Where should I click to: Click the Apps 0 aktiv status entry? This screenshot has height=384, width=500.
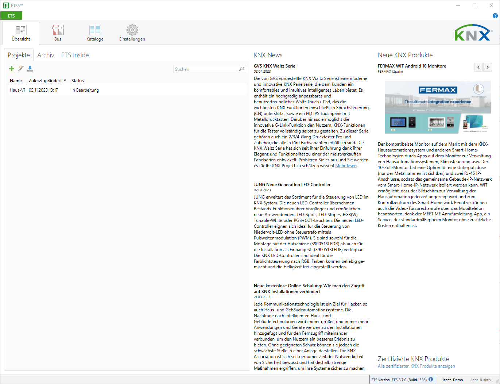[x=481, y=380]
